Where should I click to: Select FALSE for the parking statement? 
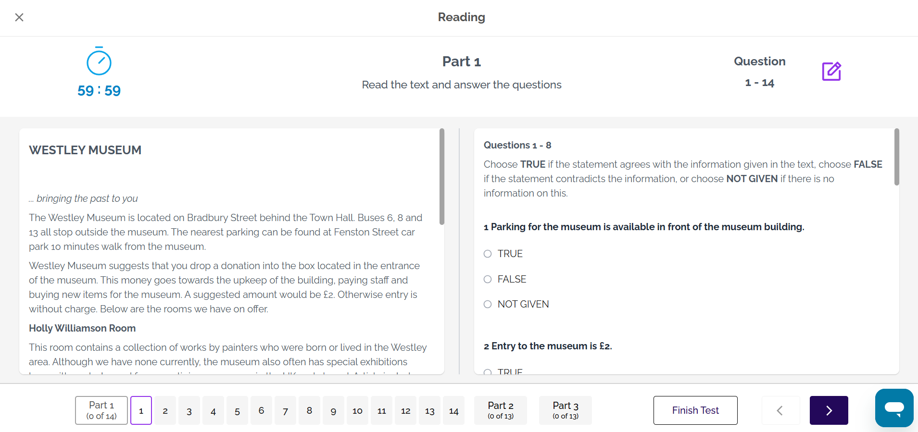(x=488, y=279)
